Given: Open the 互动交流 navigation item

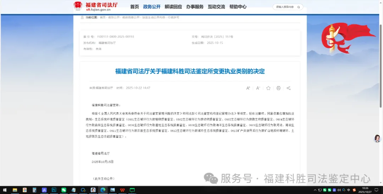Looking at the screenshot, I should pos(216,7).
